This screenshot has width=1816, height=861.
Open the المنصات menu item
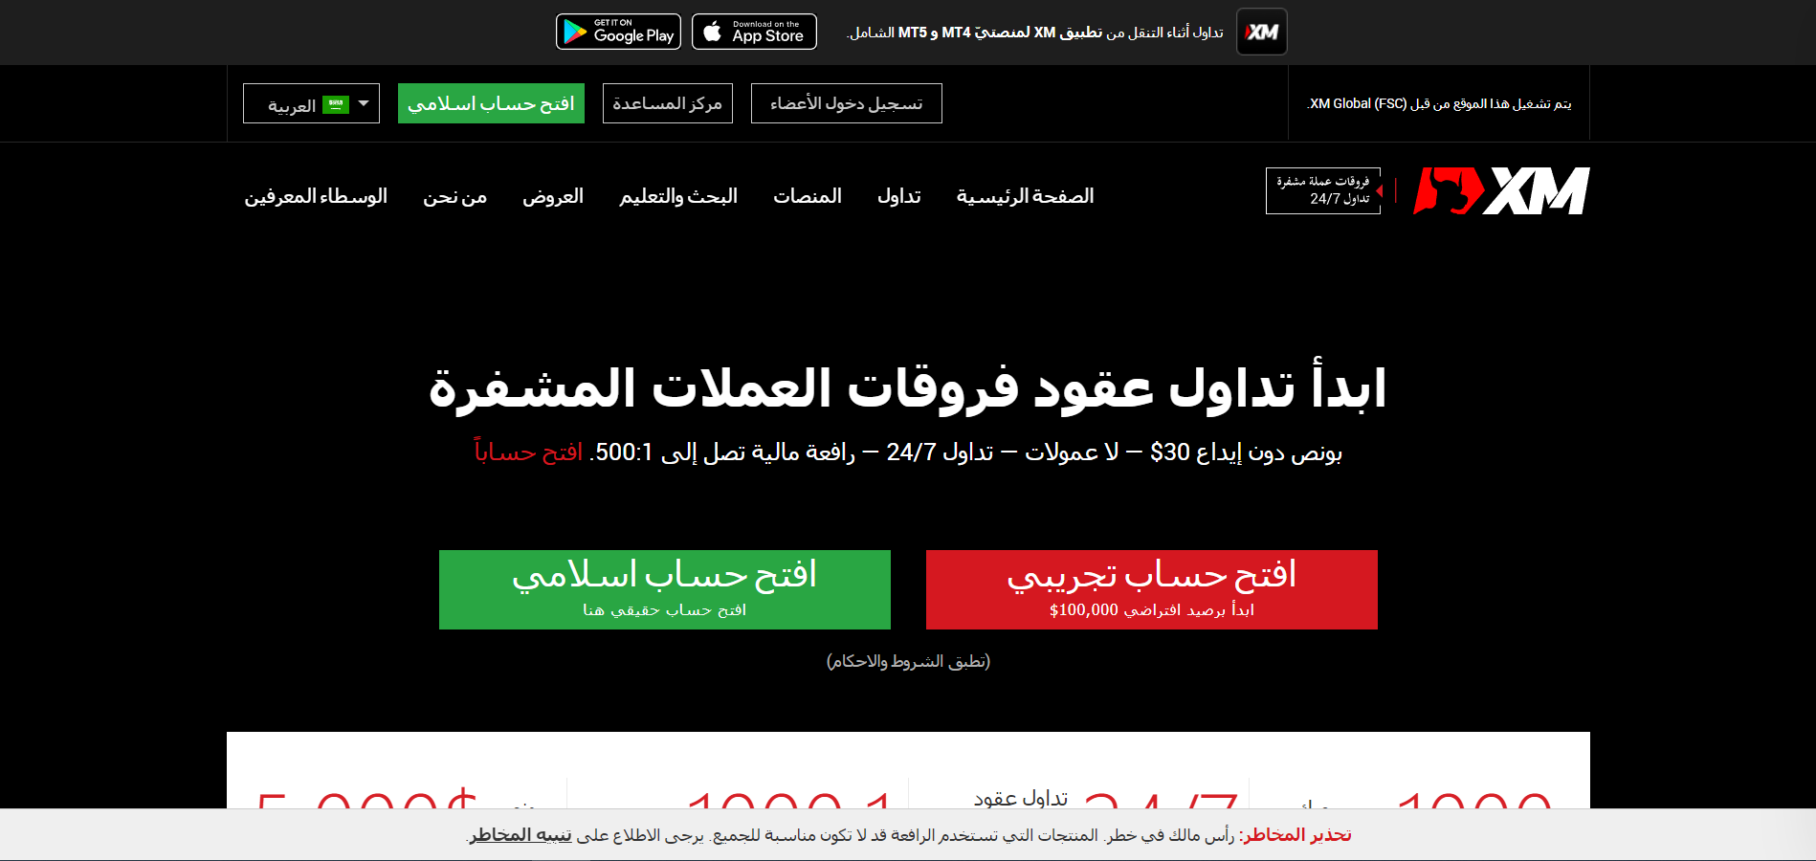click(x=807, y=196)
